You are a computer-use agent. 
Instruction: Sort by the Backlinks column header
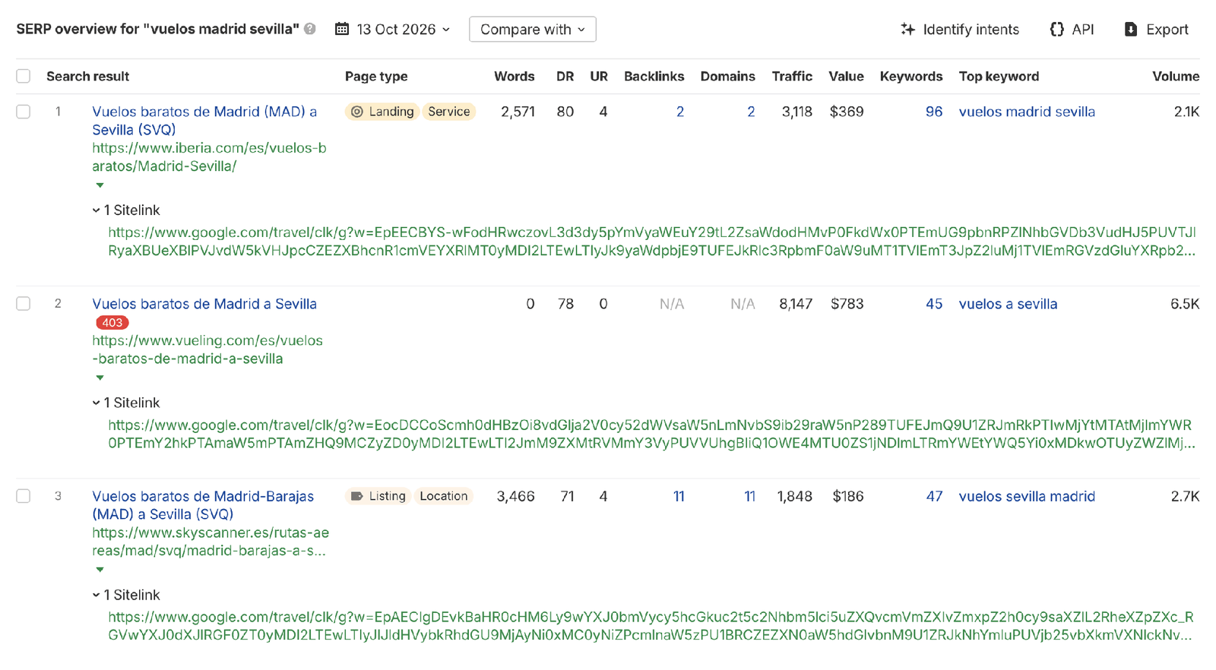[654, 76]
